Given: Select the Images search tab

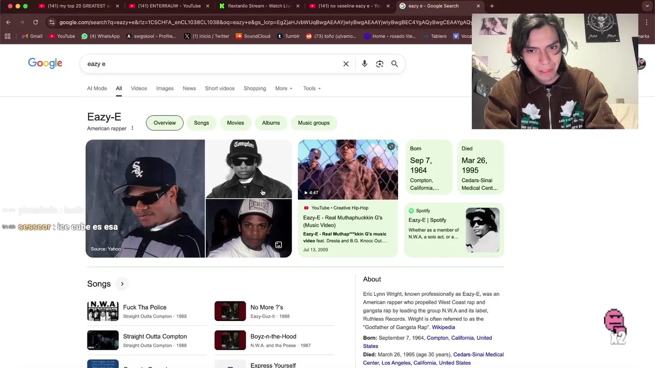Looking at the screenshot, I should pyautogui.click(x=165, y=88).
